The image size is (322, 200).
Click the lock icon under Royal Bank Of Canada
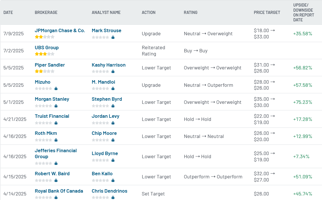pos(56,197)
